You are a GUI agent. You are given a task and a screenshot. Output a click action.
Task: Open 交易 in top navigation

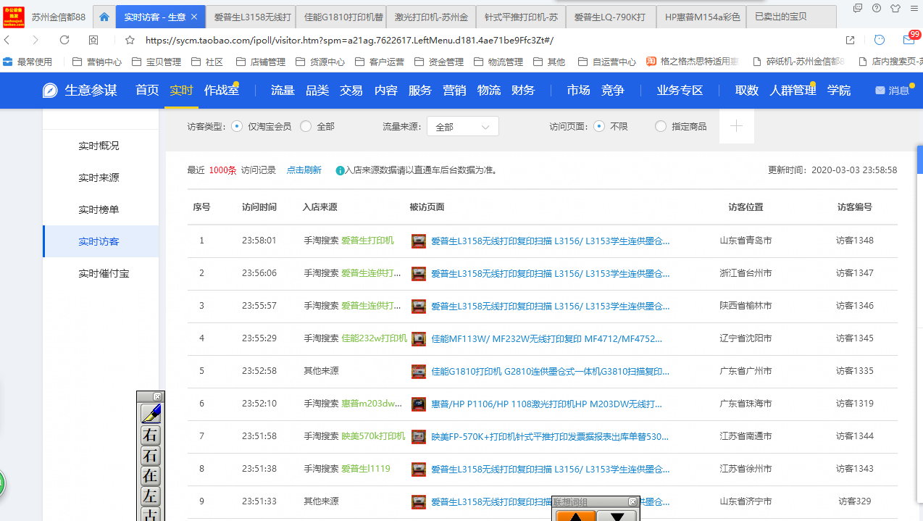(351, 91)
